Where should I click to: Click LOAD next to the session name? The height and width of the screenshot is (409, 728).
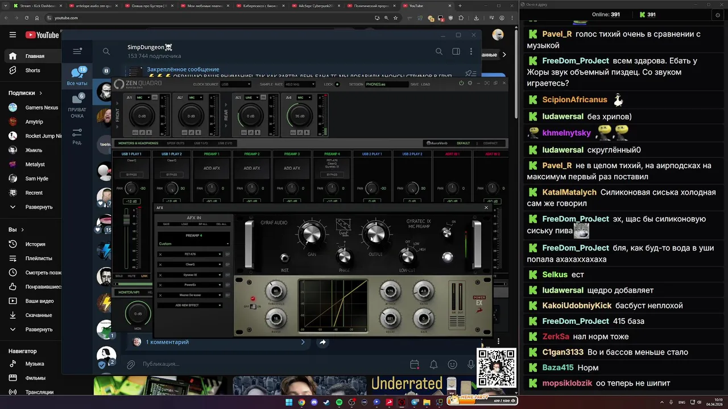tap(425, 84)
